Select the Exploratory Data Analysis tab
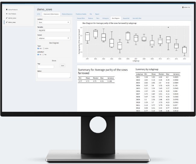This screenshot has height=164, width=196. pyautogui.click(x=51, y=14)
